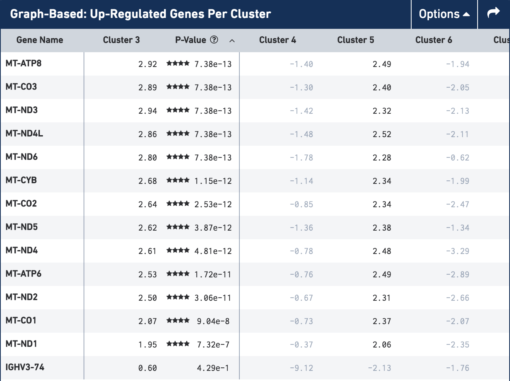The height and width of the screenshot is (381, 510).
Task: Click the four-star rating for MT-CO1
Action: point(178,321)
